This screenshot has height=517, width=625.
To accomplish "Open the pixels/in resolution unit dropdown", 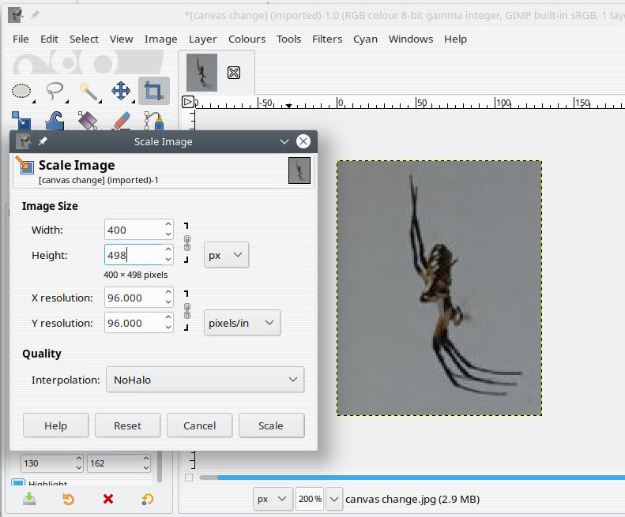I will (242, 323).
